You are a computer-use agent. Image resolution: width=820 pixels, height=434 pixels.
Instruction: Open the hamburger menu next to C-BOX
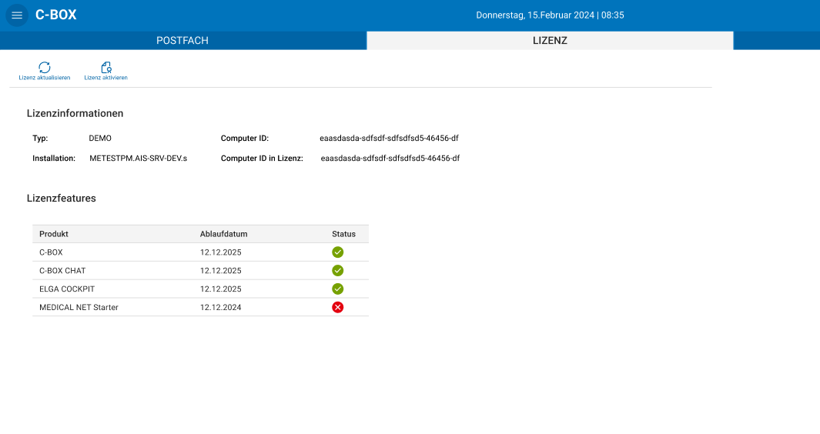coord(17,15)
